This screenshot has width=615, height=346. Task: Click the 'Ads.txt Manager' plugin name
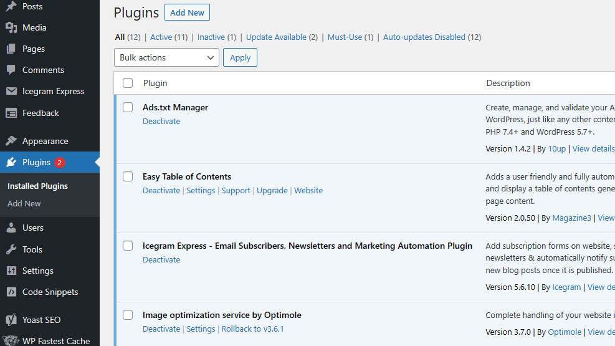175,107
